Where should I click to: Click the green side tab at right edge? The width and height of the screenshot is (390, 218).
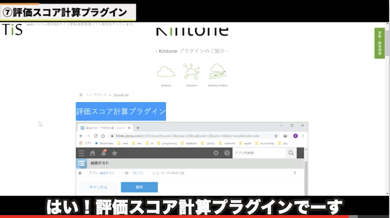click(x=379, y=44)
